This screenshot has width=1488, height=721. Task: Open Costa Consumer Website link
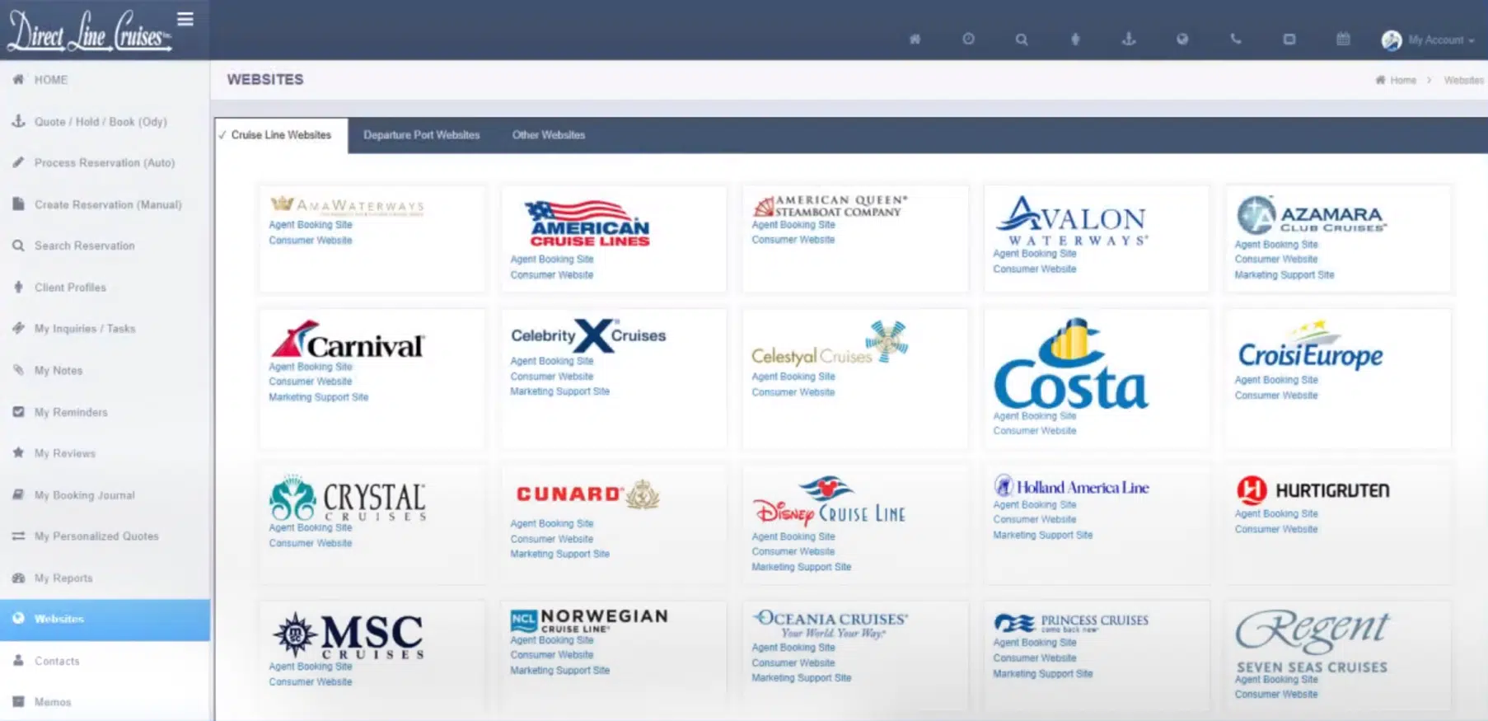coord(1034,431)
